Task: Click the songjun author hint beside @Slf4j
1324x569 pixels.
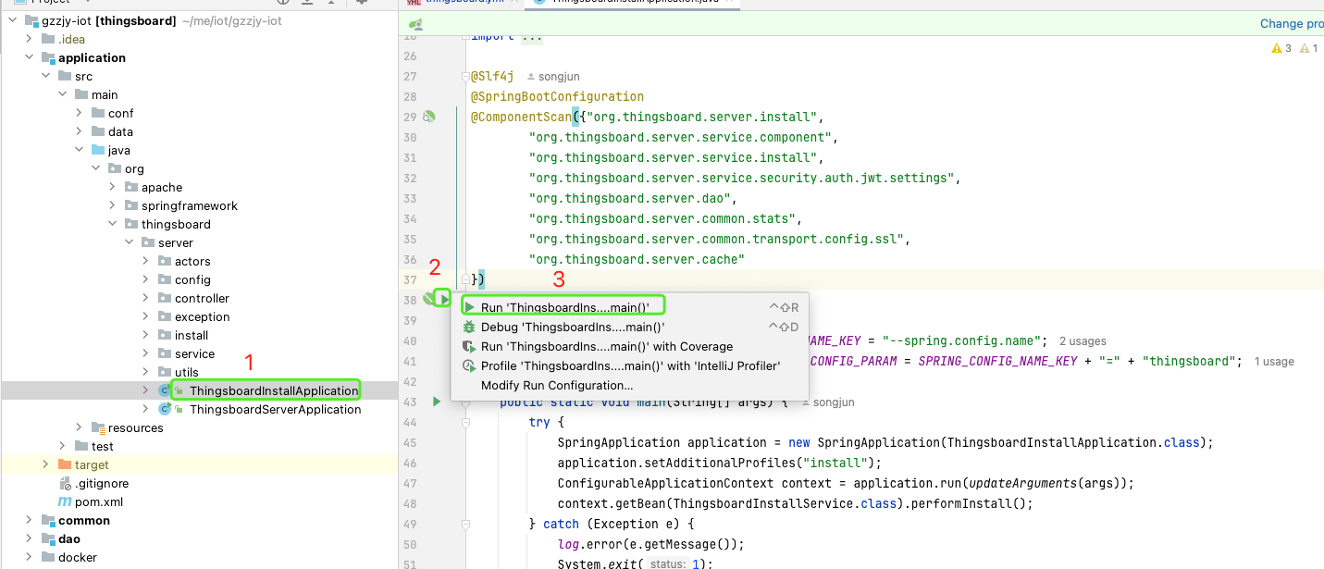Action: click(x=553, y=77)
